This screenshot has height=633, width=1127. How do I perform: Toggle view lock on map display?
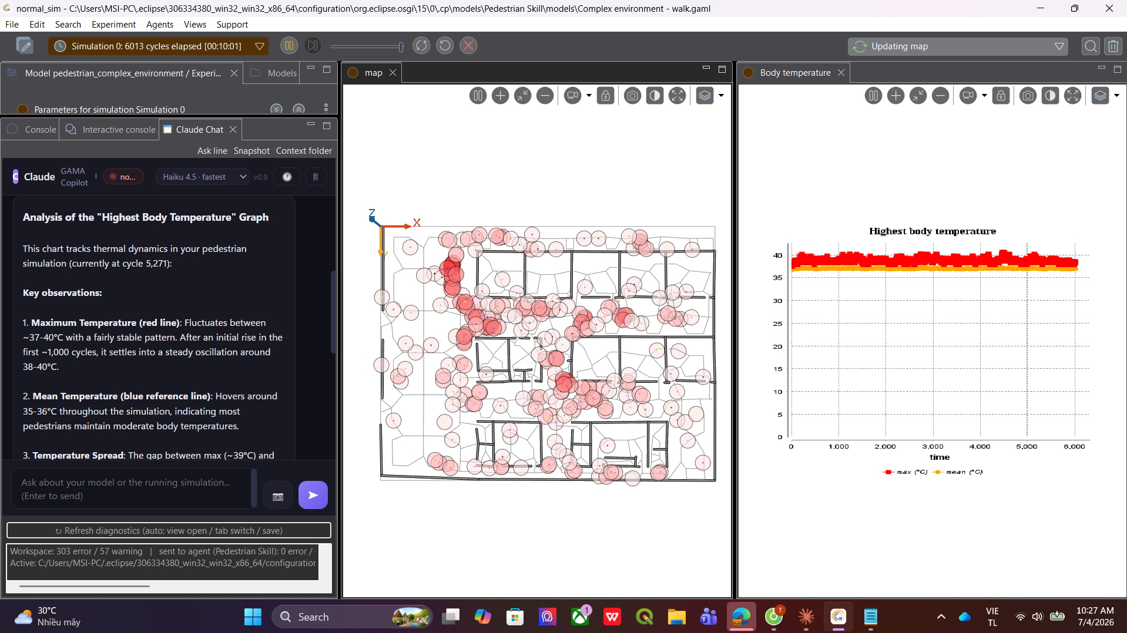point(605,96)
